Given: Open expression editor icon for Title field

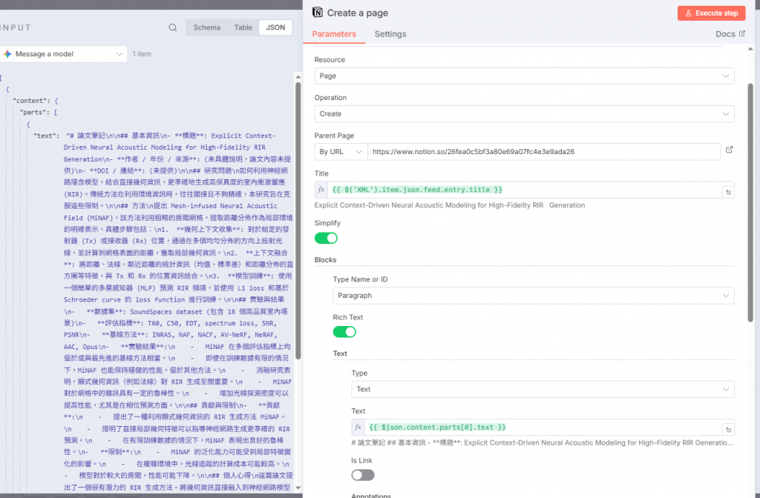Looking at the screenshot, I should click(x=728, y=192).
